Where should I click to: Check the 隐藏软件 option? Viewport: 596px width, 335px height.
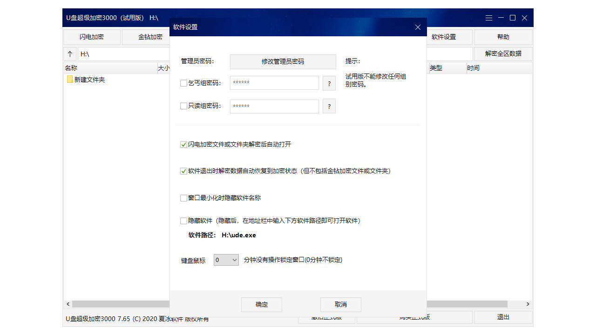(x=183, y=221)
